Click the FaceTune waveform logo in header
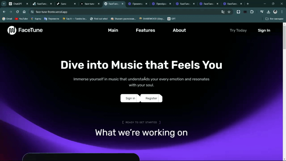 11,30
